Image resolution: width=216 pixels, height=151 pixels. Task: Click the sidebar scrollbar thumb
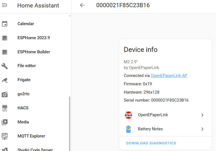coord(70,124)
